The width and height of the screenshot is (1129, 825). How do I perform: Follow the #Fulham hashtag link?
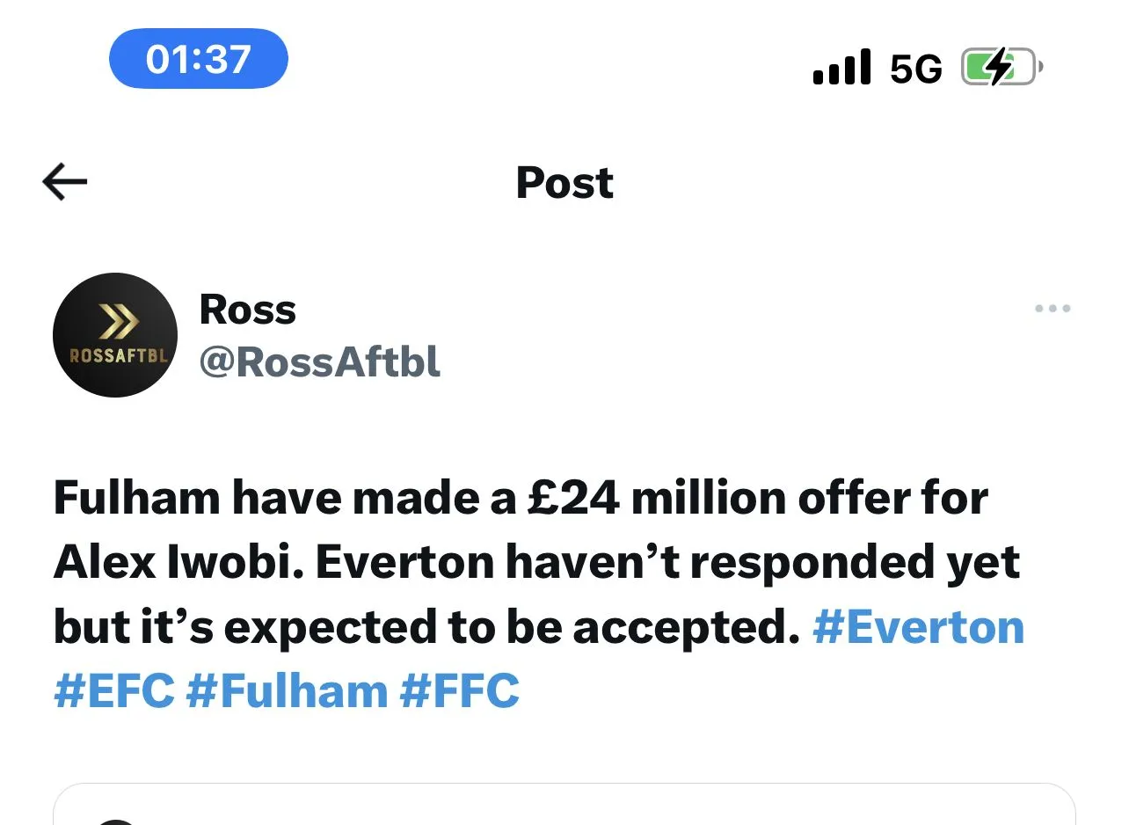287,691
